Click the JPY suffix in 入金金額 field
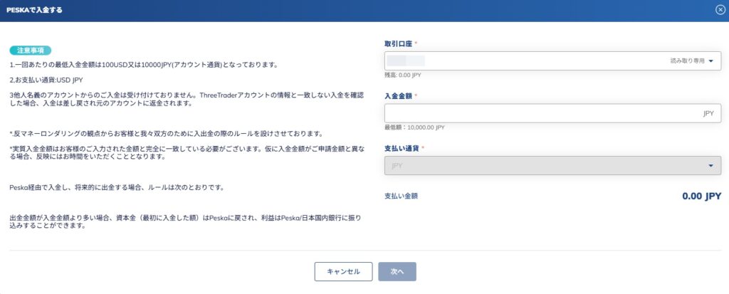The width and height of the screenshot is (729, 294). [708, 113]
